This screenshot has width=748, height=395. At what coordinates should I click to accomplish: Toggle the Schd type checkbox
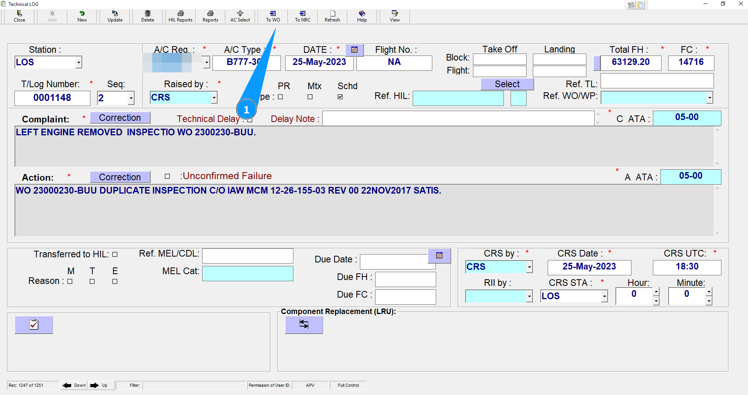click(340, 97)
